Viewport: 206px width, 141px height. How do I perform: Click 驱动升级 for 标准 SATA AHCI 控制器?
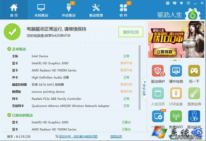[x=126, y=84]
